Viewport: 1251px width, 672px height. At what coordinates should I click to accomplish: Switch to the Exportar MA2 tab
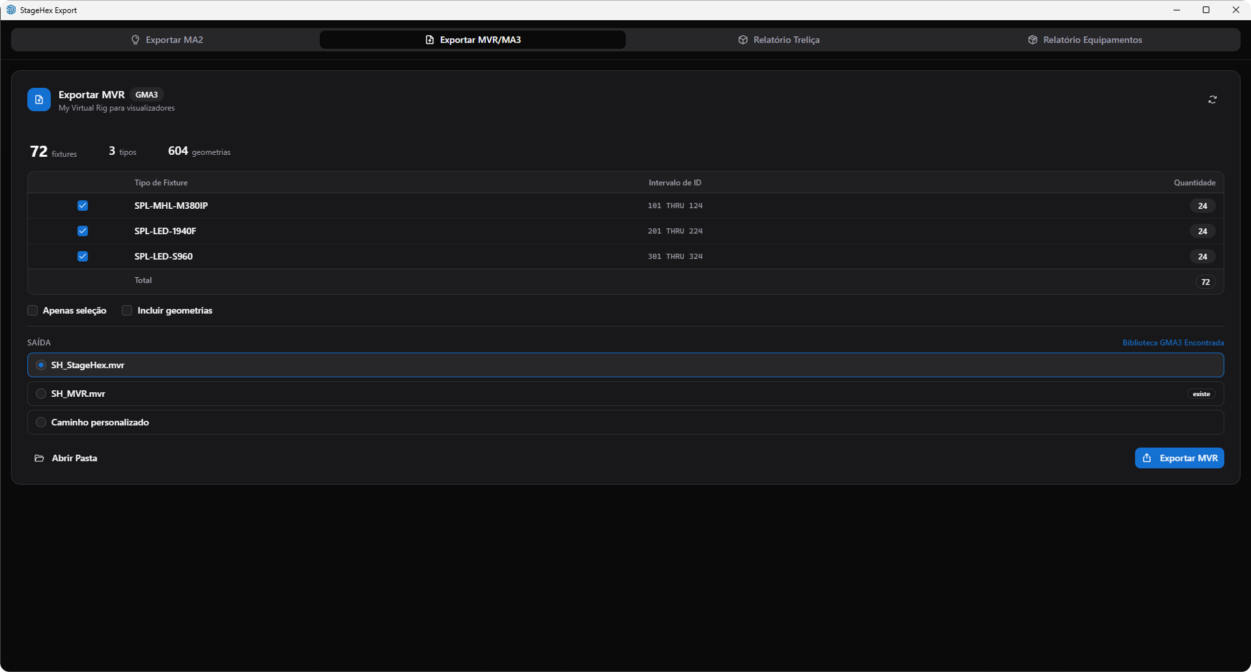pos(167,40)
